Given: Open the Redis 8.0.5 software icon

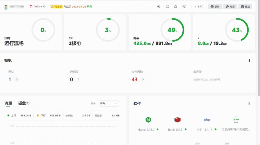Looking at the screenshot, I should click(x=177, y=120).
